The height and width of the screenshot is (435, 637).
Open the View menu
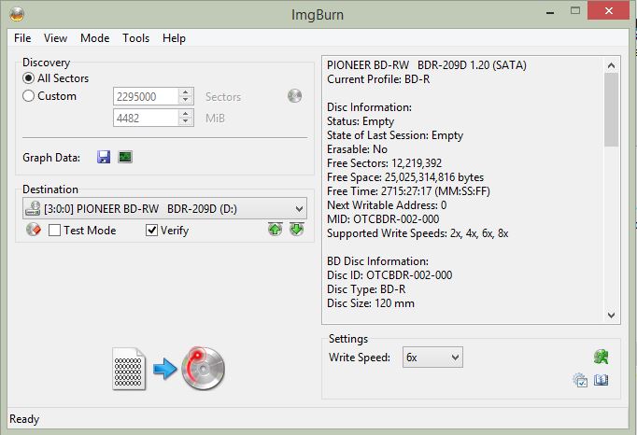55,38
